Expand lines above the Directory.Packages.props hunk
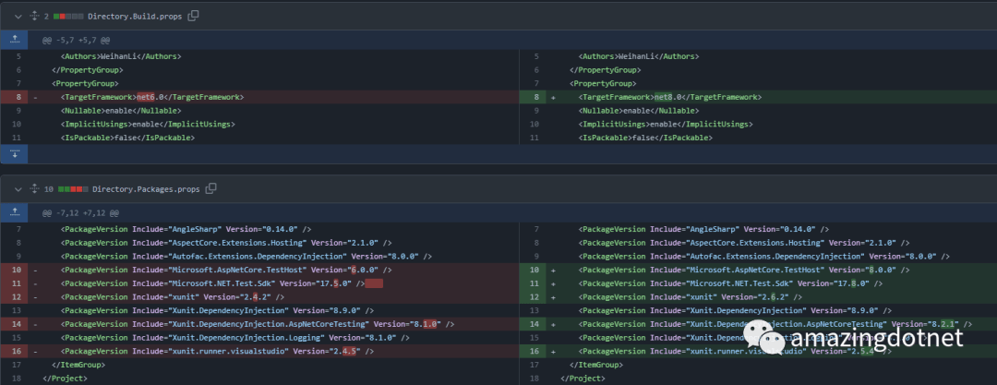Viewport: 997px width, 385px height. pos(15,212)
